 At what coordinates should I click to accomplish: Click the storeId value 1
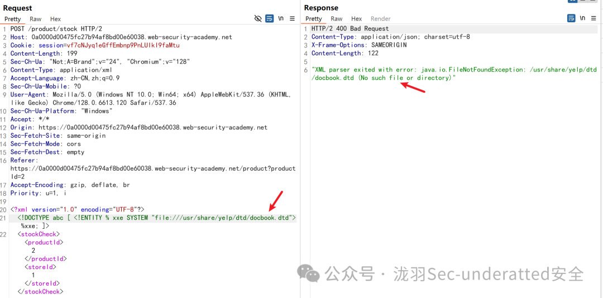33,275
